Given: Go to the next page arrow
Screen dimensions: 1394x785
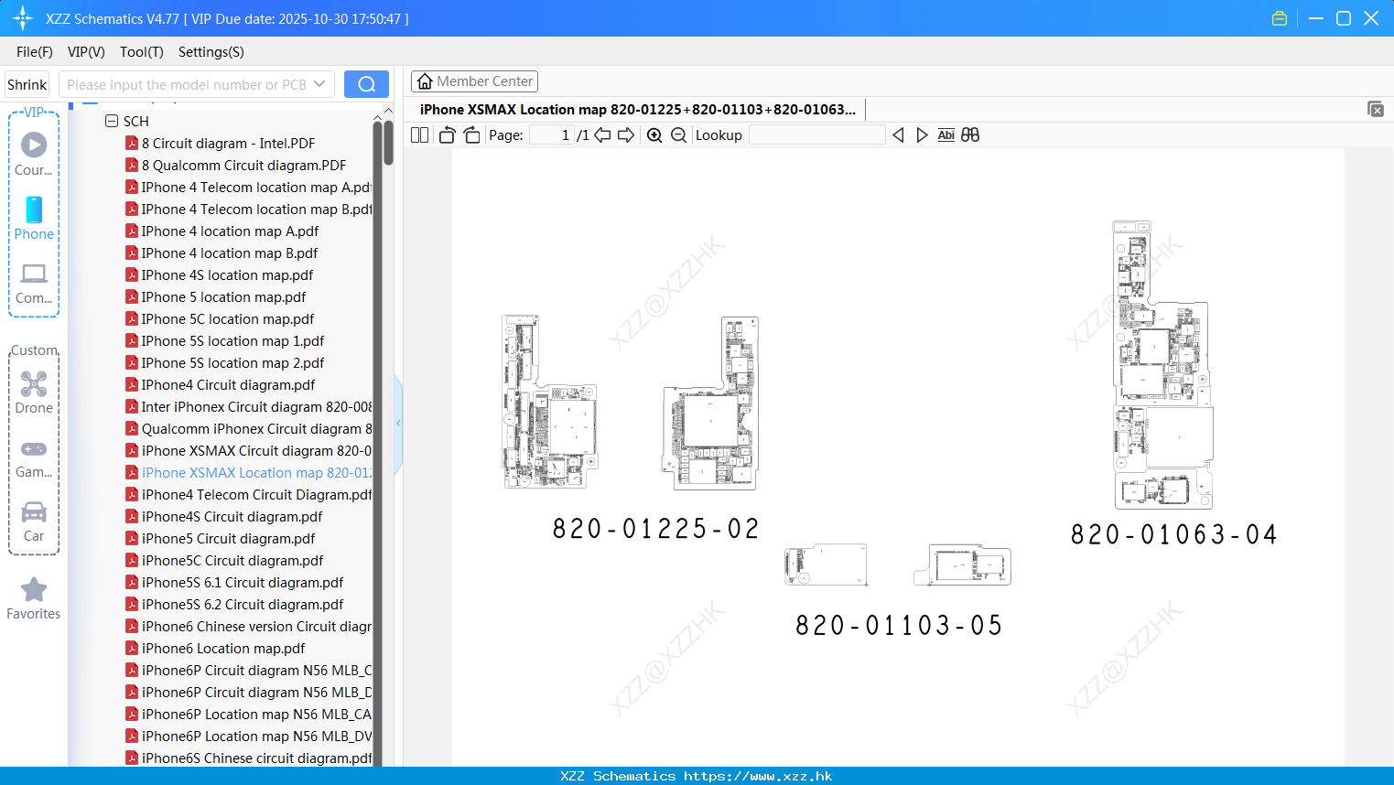Looking at the screenshot, I should click(x=626, y=135).
